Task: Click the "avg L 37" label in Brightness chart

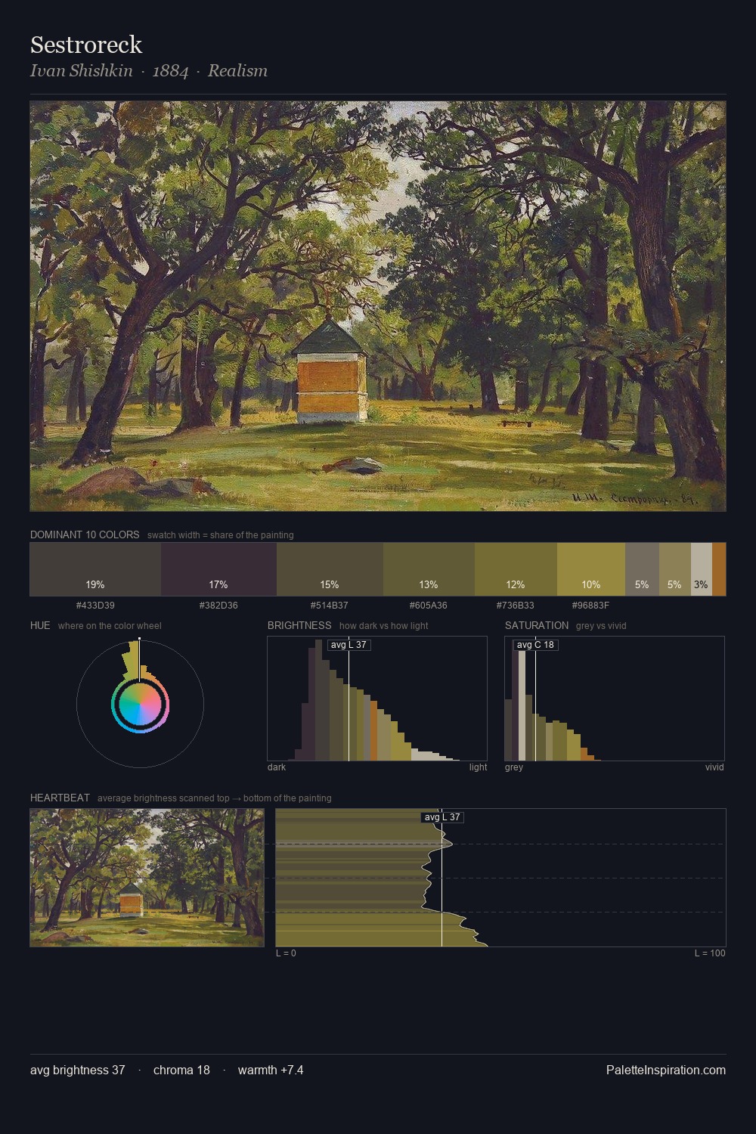Action: [x=349, y=645]
